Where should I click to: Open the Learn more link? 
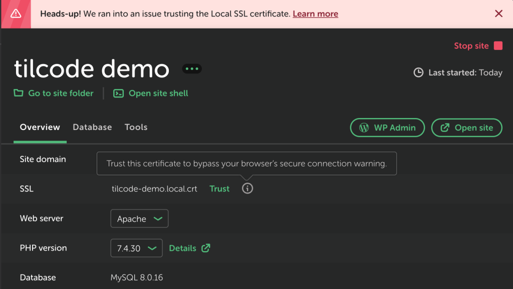click(x=315, y=14)
